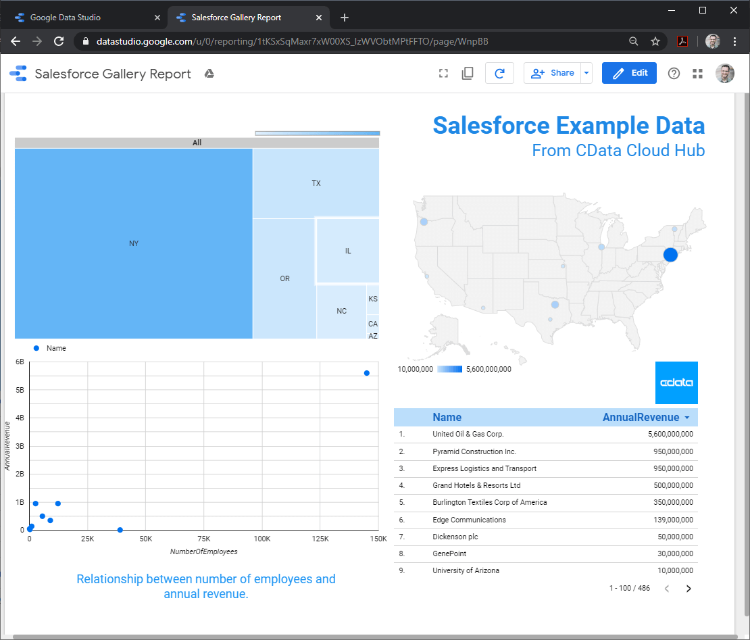Click the fullscreen presentation icon
The width and height of the screenshot is (750, 640).
(x=443, y=74)
